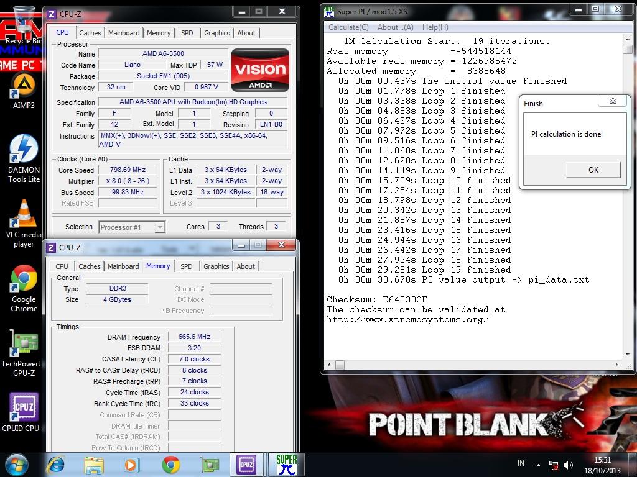Screen dimensions: 637x477
Task: Close the Finish dialog
Action: (613, 101)
